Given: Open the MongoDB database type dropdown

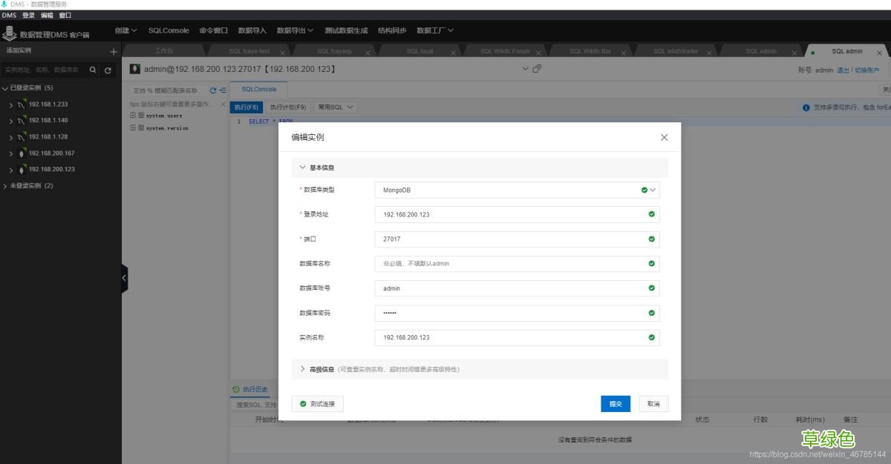Looking at the screenshot, I should (x=652, y=190).
